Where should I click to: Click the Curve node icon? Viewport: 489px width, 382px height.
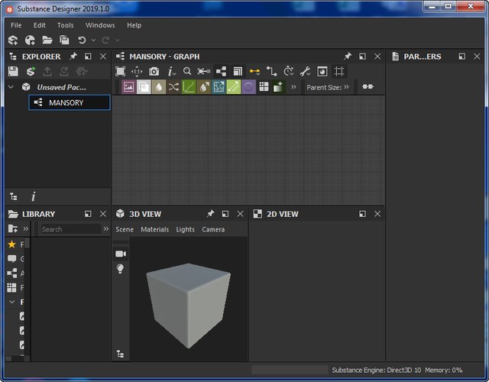click(x=189, y=87)
